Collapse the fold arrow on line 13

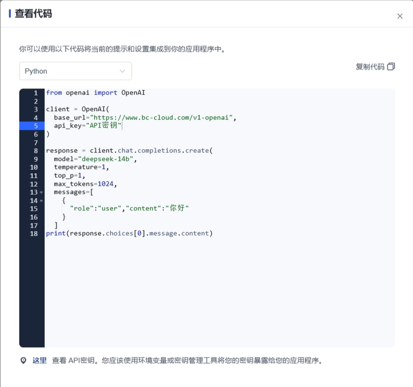tap(41, 192)
